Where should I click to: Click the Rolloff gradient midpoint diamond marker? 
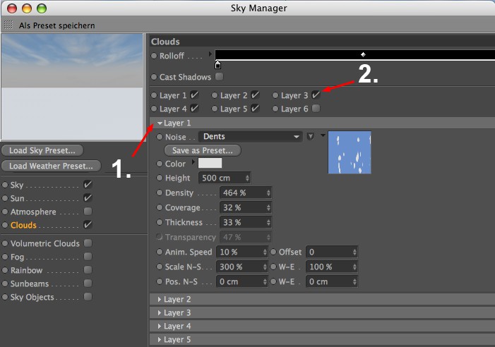(x=363, y=54)
